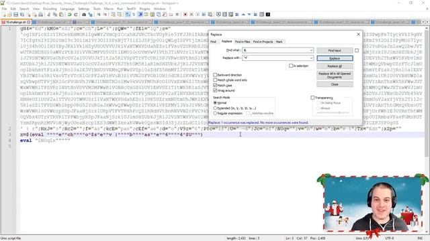Select Regular expression search mode

215,113
